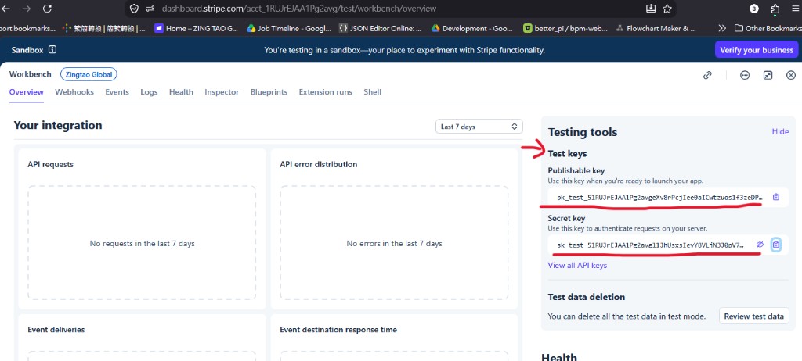Screen dimensions: 802x361
Task: Click the Test data deletion heading
Action: click(x=586, y=297)
